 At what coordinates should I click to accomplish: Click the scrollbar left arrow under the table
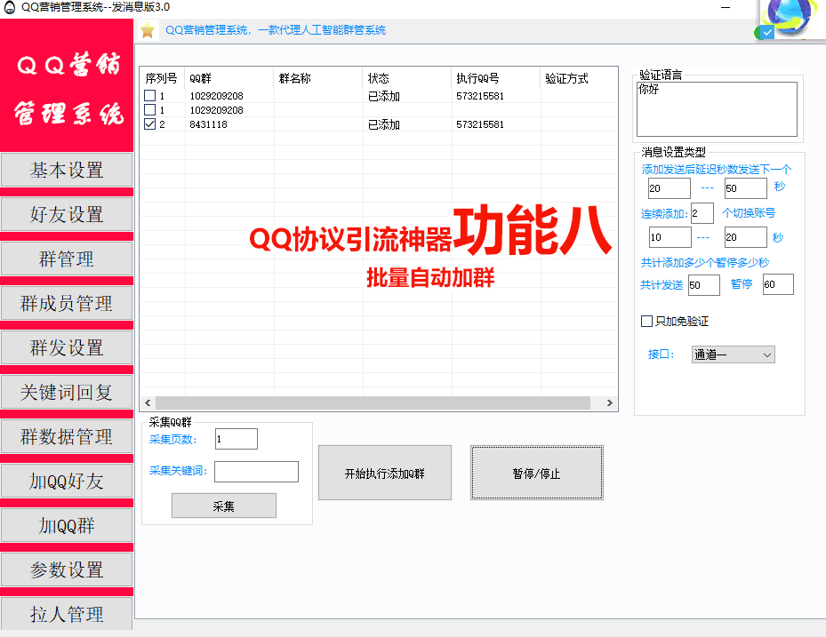click(x=148, y=402)
